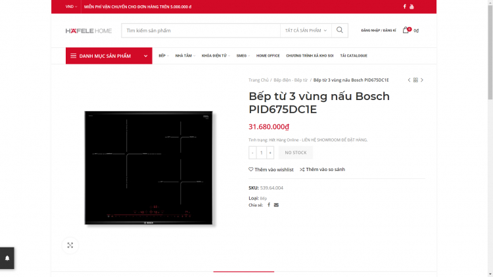Open Tất cả sản phẩm category dropdown
This screenshot has width=493, height=277.
point(306,30)
